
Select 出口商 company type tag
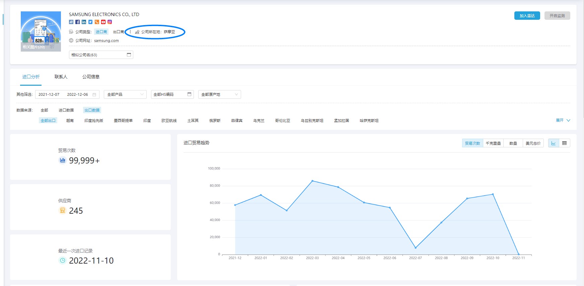coord(118,32)
